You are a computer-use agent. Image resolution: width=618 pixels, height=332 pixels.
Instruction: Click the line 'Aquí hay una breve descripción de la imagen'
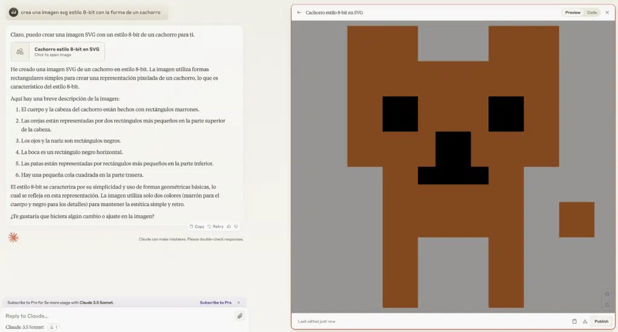[65, 99]
